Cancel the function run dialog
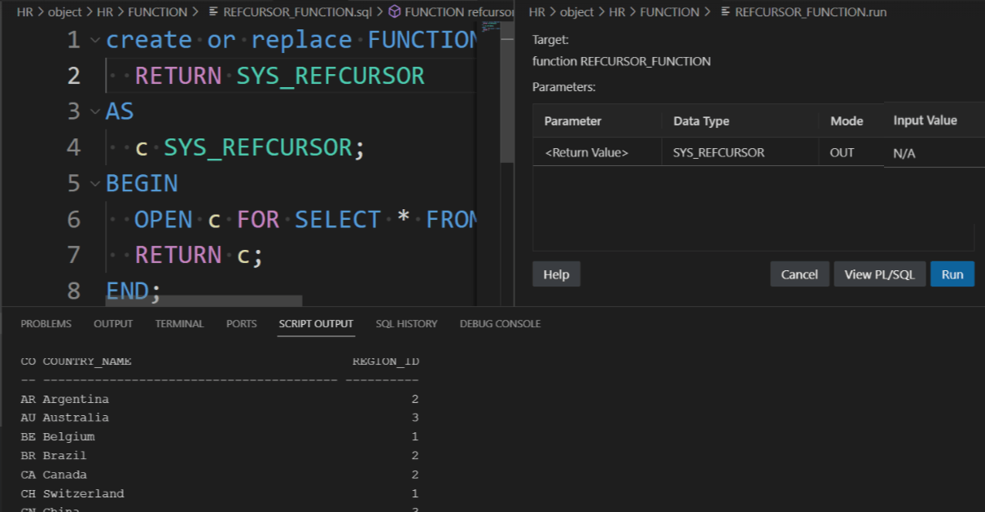The width and height of the screenshot is (985, 512). [x=799, y=274]
